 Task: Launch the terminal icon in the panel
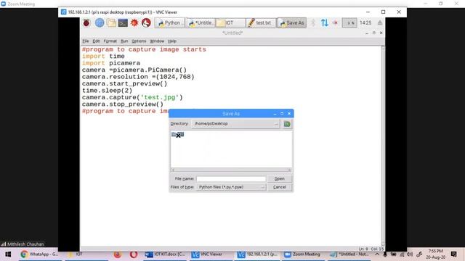coord(123,22)
